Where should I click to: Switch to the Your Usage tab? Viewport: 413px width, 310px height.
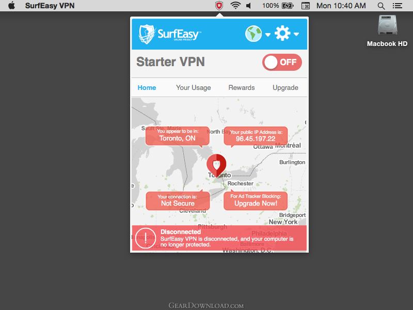(x=193, y=87)
